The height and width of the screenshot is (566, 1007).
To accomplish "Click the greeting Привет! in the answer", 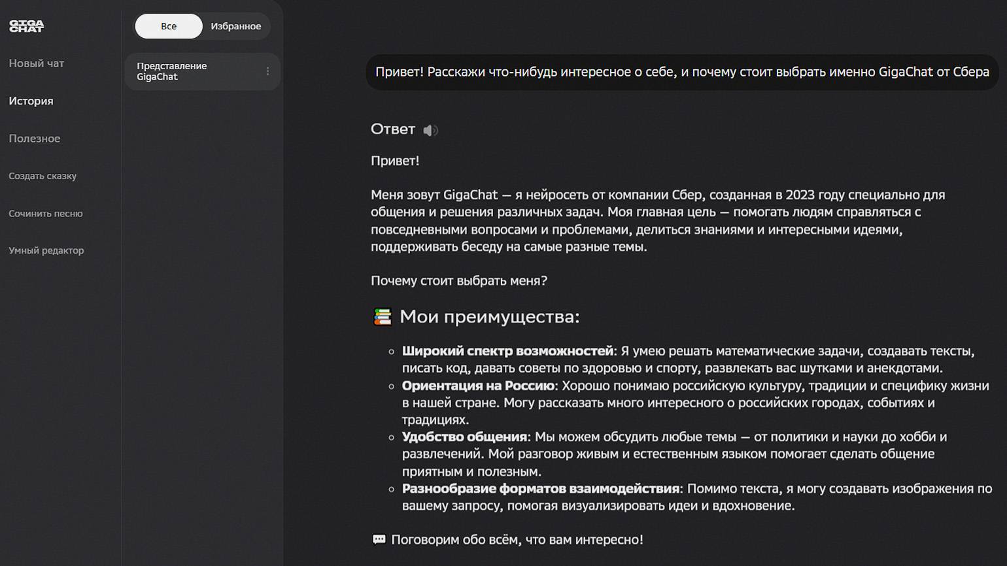I will pos(395,161).
